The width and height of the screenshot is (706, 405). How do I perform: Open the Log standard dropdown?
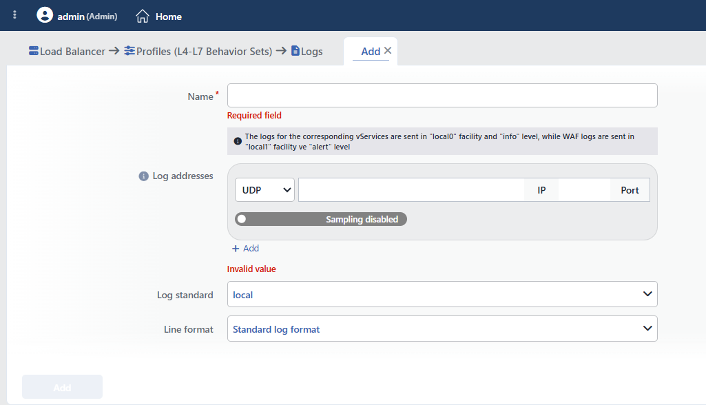point(442,294)
